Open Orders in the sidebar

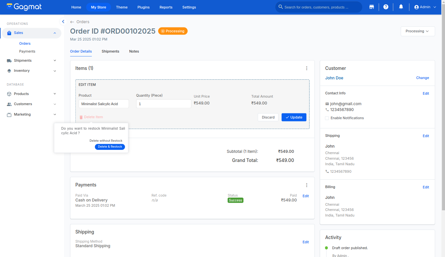[25, 44]
